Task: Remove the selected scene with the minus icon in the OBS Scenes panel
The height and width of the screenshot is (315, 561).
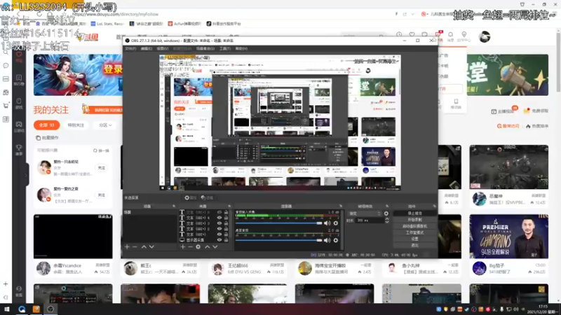Action: (x=135, y=247)
